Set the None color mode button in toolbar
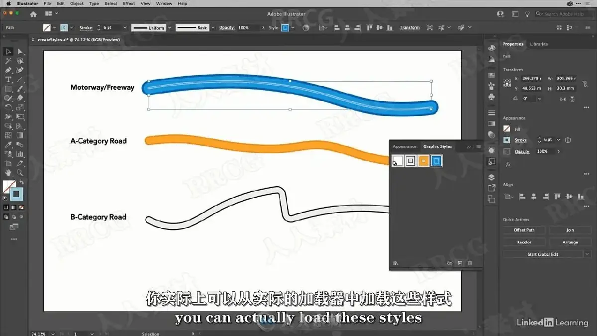The width and height of the screenshot is (597, 336). (x=21, y=207)
